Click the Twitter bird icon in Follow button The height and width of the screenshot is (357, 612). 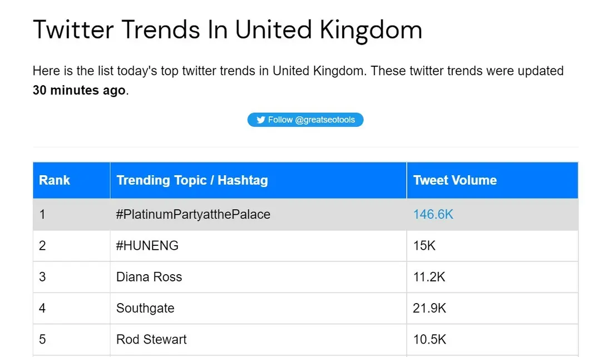(261, 120)
